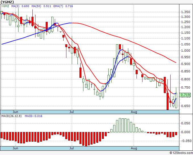
Task: Click Jun on the price chart time axis
Action: [15, 112]
